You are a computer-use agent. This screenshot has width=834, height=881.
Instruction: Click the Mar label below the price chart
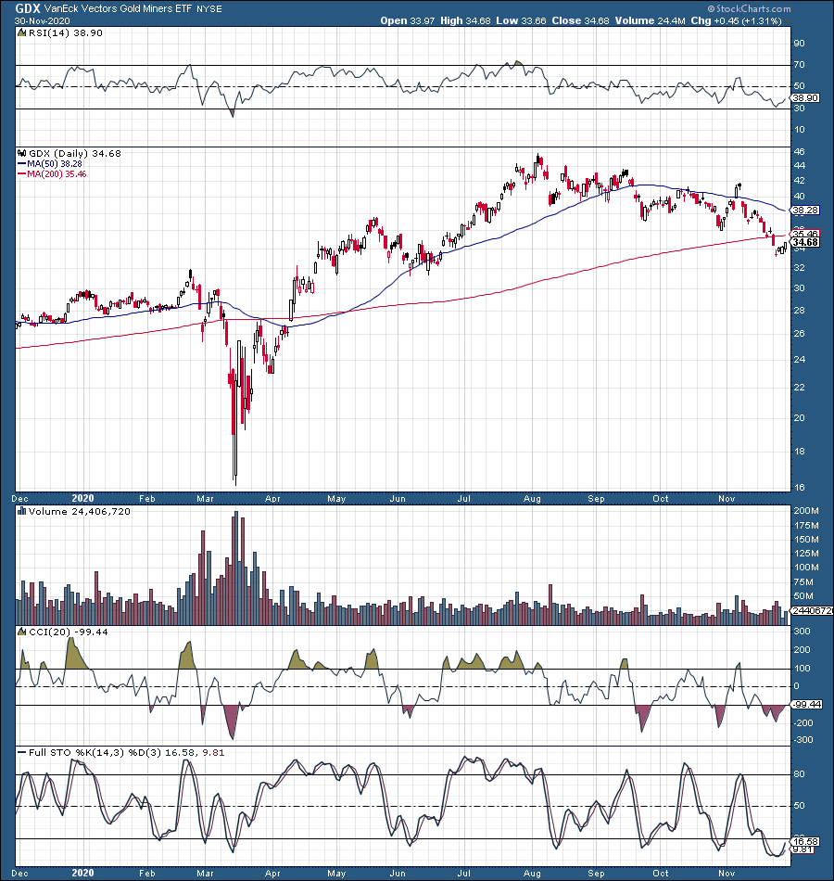pos(205,499)
